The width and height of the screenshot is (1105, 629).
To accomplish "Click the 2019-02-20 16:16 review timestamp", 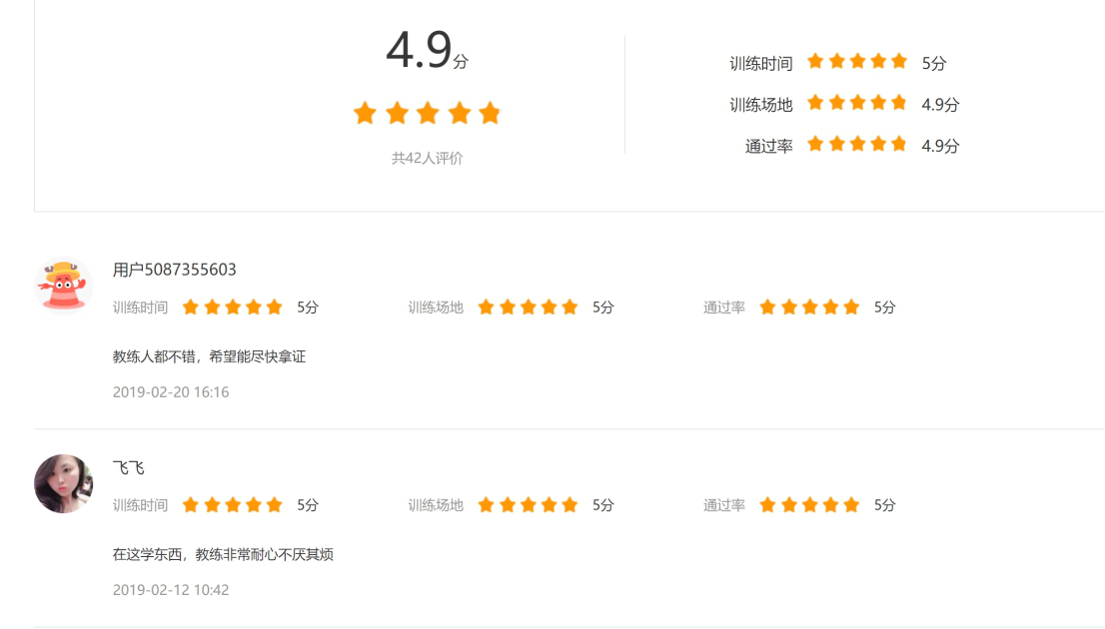I will pos(171,392).
